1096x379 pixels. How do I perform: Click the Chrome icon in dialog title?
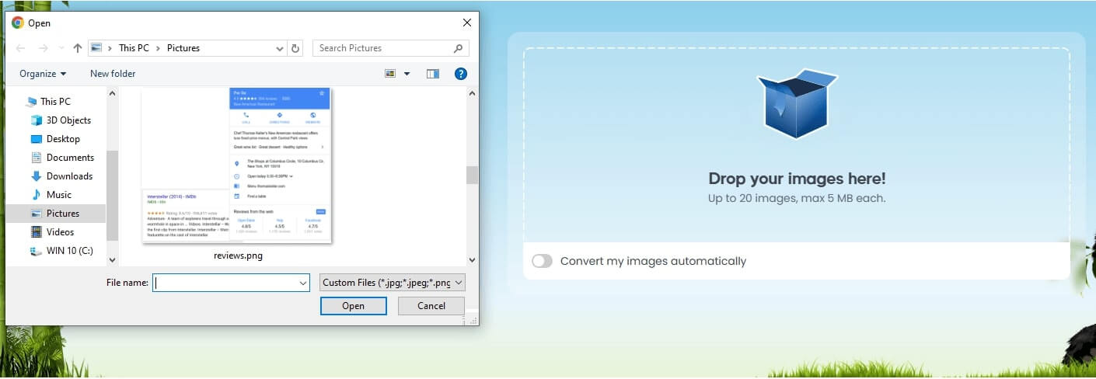tap(18, 23)
